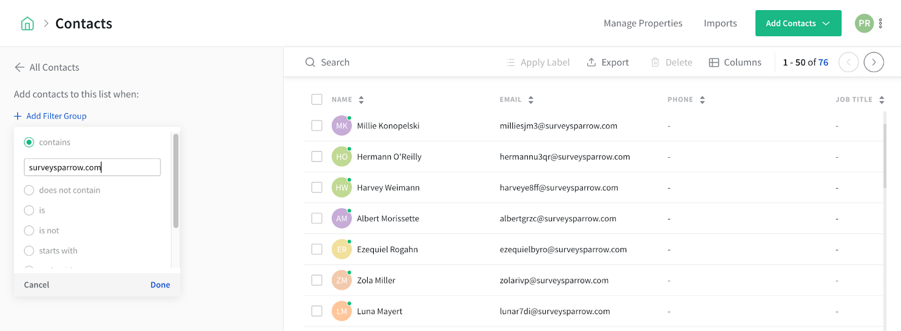Click email albertgrzc@surveysparrow.com
This screenshot has width=901, height=331.
(558, 218)
